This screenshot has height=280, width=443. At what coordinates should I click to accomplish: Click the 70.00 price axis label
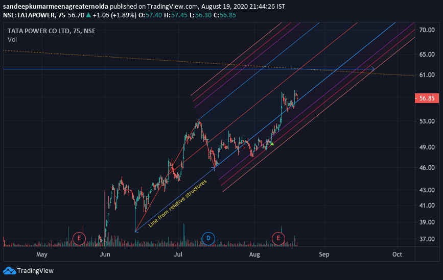427,30
